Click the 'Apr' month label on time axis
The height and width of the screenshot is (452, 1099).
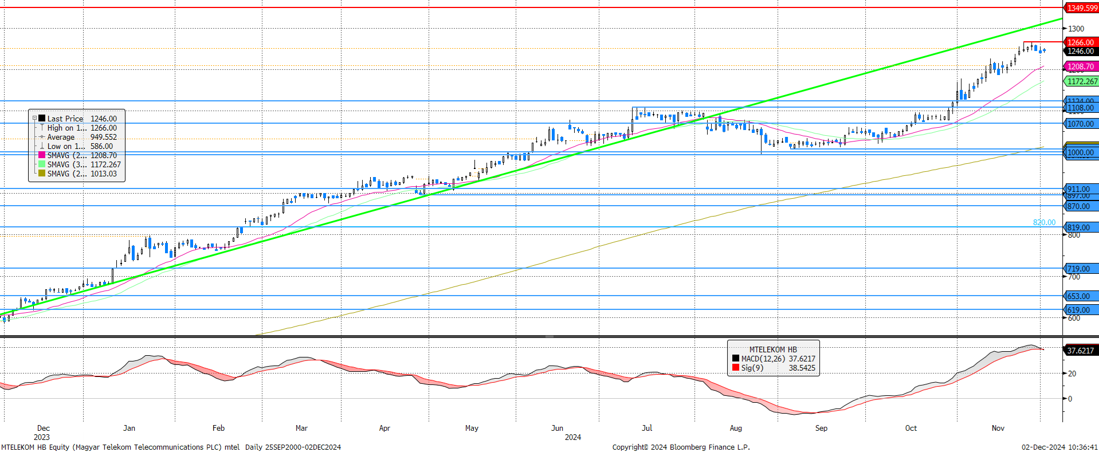tap(384, 428)
